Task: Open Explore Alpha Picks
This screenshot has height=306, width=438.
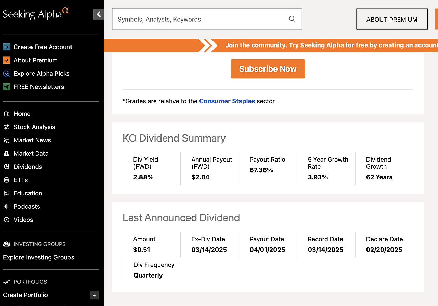Action: (41, 74)
